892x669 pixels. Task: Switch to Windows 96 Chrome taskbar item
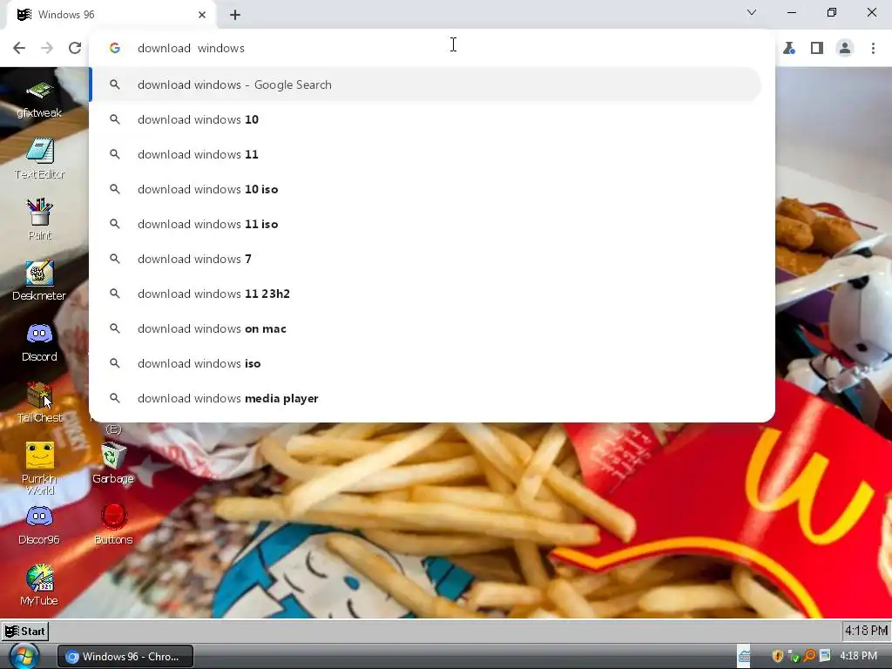[125, 657]
